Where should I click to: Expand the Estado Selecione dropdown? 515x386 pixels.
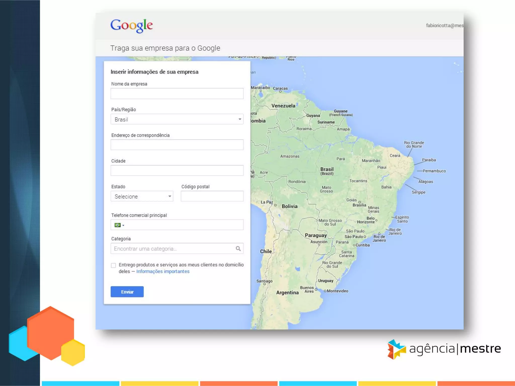tap(142, 196)
